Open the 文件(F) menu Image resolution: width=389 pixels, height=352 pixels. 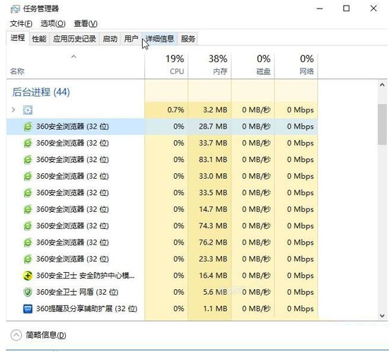point(21,24)
